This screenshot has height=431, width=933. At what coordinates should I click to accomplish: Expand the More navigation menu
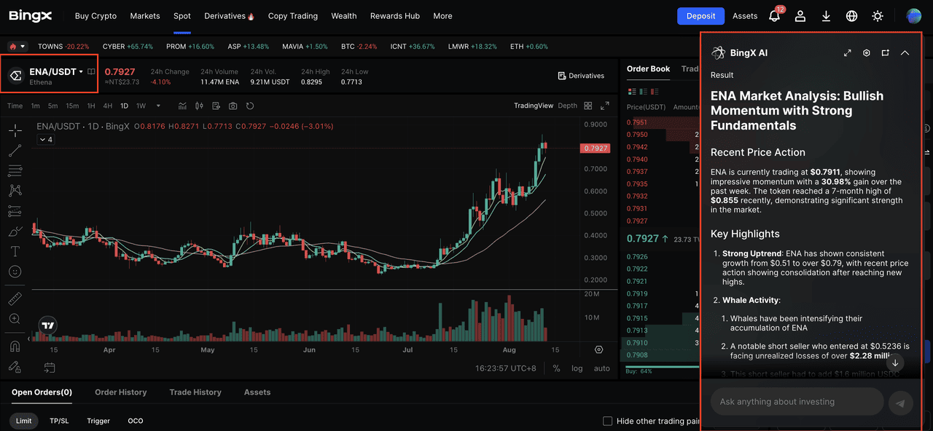pyautogui.click(x=442, y=16)
